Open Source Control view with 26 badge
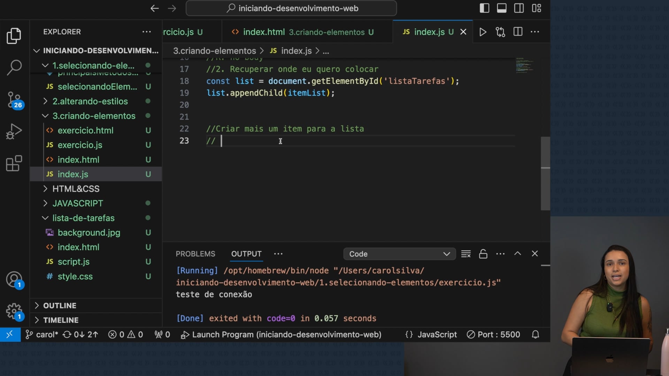 point(14,100)
